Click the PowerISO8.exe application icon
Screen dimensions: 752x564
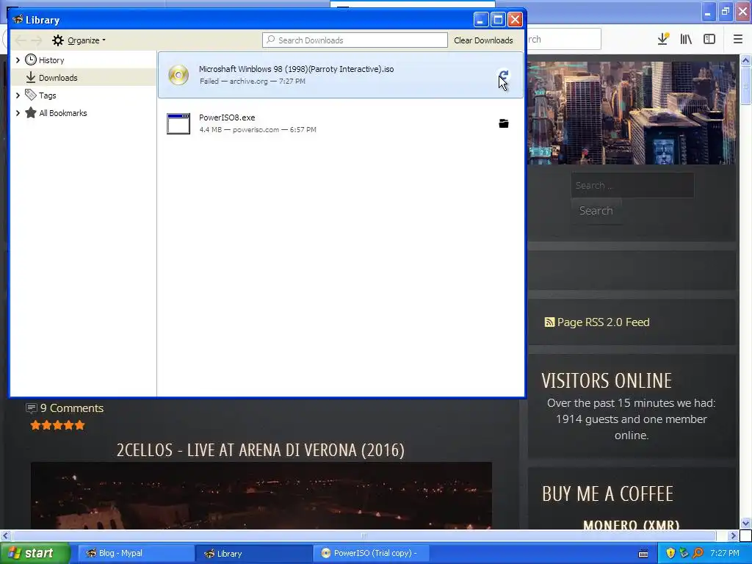point(178,123)
